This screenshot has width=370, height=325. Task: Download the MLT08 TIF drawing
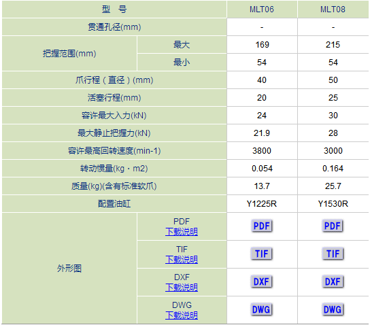point(333,254)
